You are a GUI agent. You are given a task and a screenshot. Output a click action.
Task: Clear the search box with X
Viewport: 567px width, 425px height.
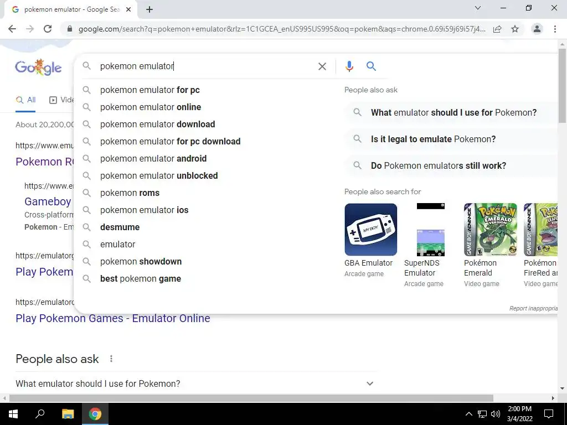(322, 66)
